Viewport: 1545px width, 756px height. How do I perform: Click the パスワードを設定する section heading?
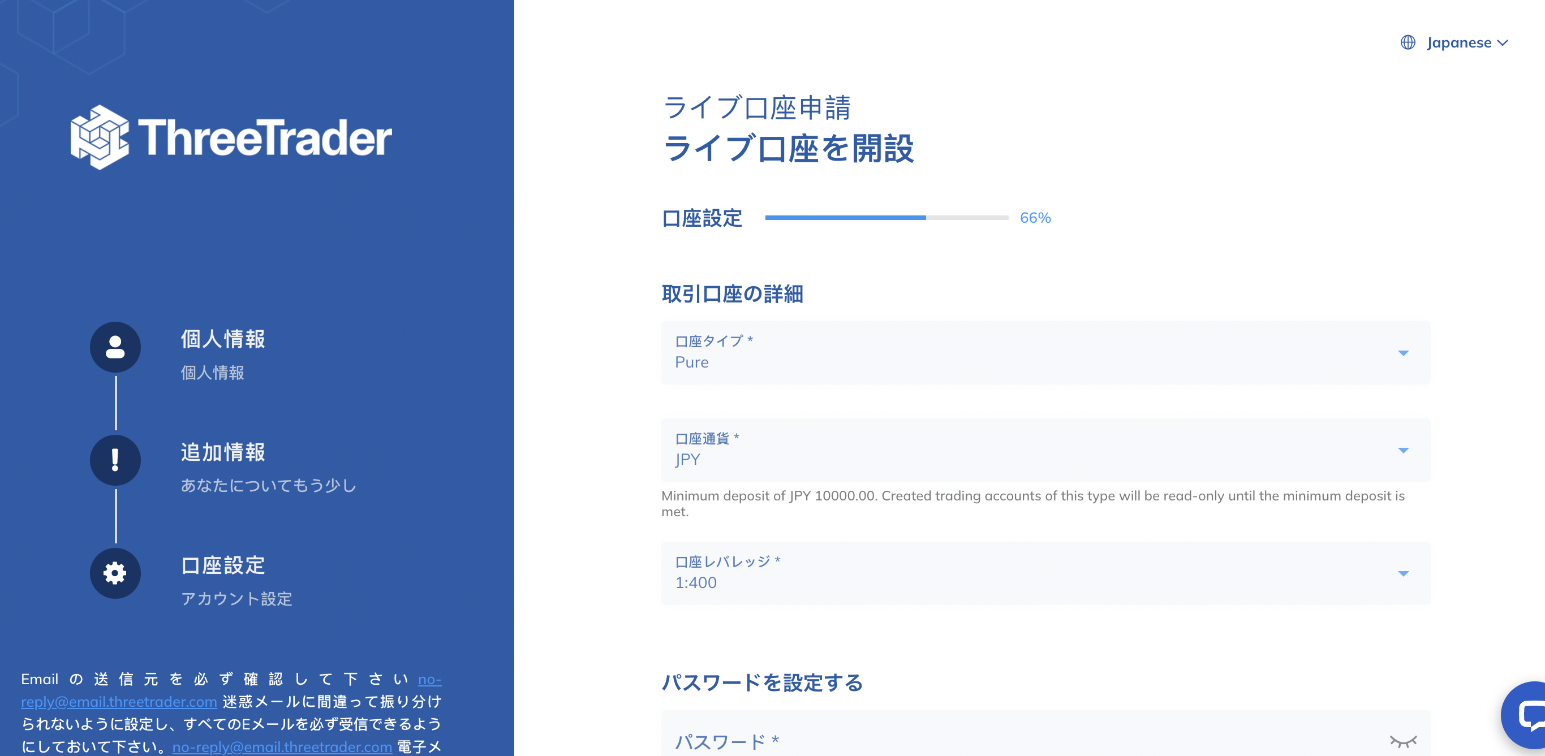pos(762,682)
